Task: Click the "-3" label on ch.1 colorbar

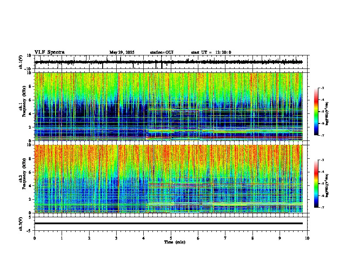Action: (322, 88)
